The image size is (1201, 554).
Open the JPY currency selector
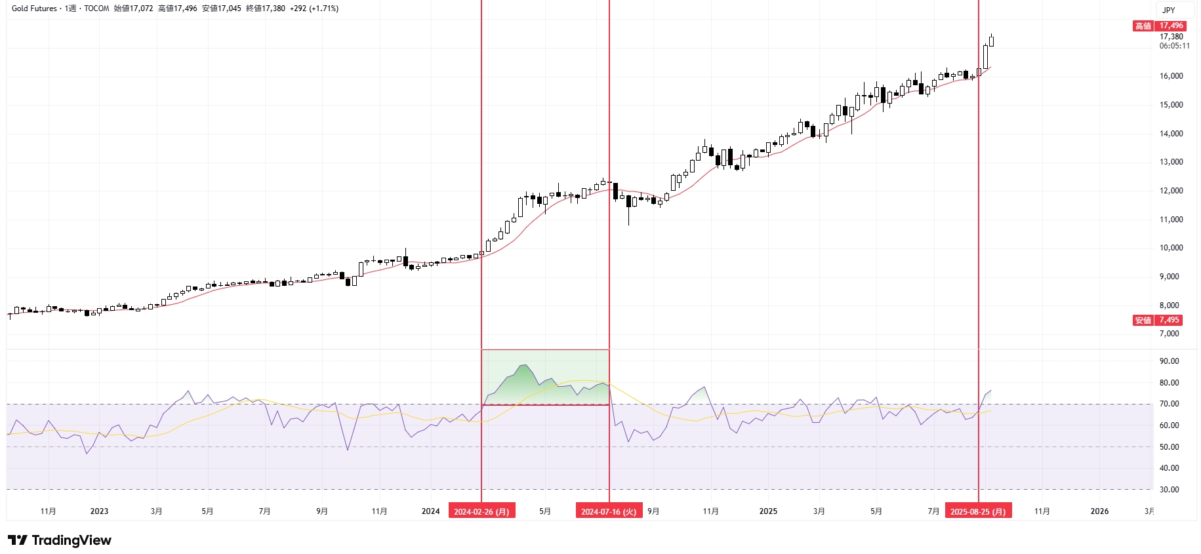1169,10
